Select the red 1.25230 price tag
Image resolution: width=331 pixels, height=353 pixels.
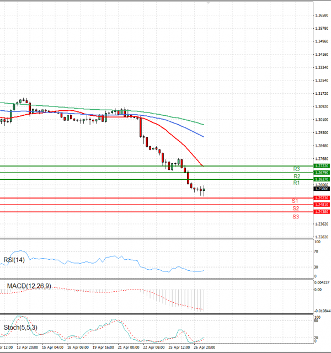tap(322, 198)
